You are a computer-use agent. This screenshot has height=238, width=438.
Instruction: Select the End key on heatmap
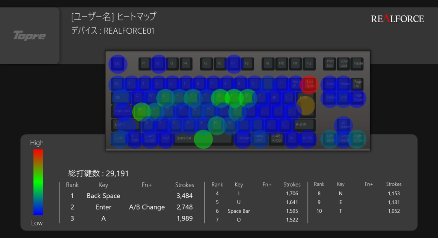(x=344, y=98)
